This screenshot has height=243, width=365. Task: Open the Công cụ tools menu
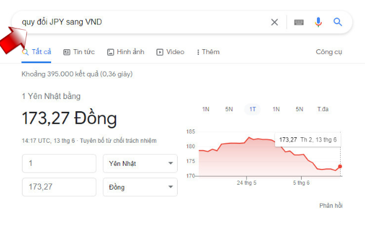tap(328, 52)
